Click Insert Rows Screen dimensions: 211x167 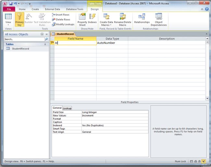[x=61, y=15]
